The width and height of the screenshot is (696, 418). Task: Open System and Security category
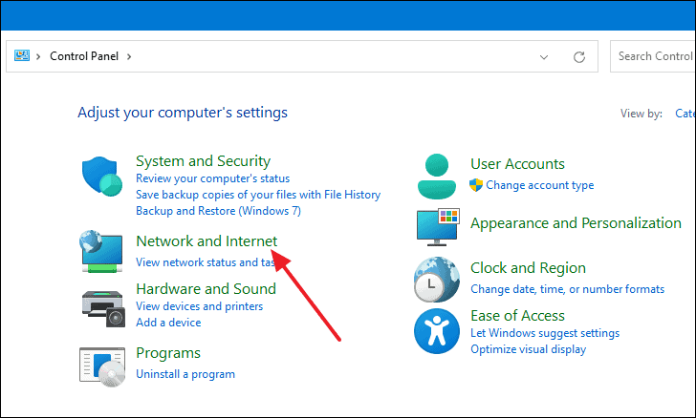203,161
